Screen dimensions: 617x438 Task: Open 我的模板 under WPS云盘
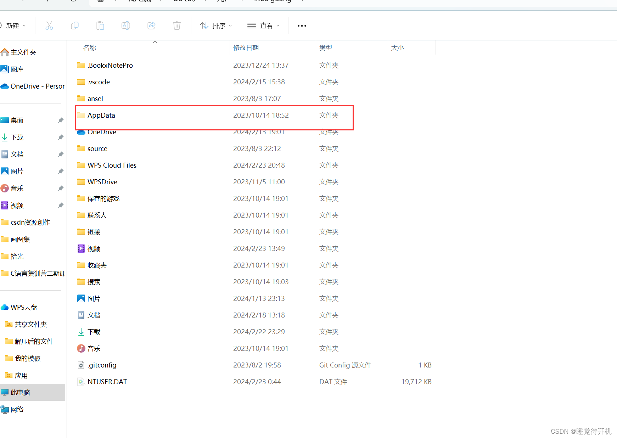tap(23, 358)
